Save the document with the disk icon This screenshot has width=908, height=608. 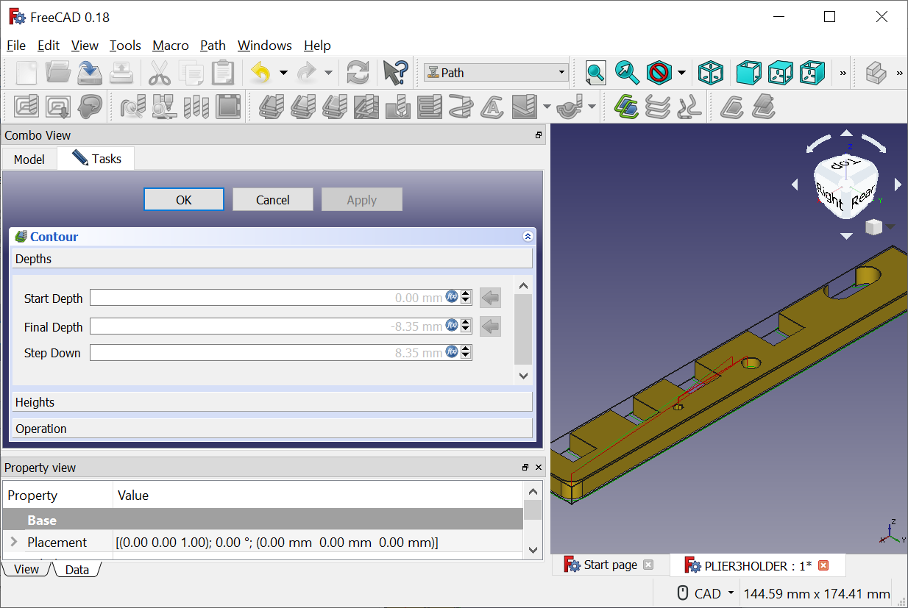[90, 73]
